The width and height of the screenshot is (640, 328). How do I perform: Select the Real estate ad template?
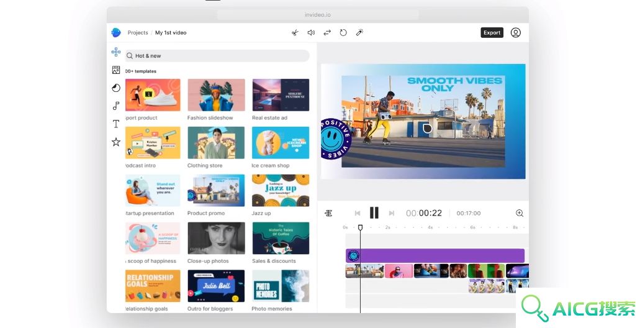tap(281, 95)
